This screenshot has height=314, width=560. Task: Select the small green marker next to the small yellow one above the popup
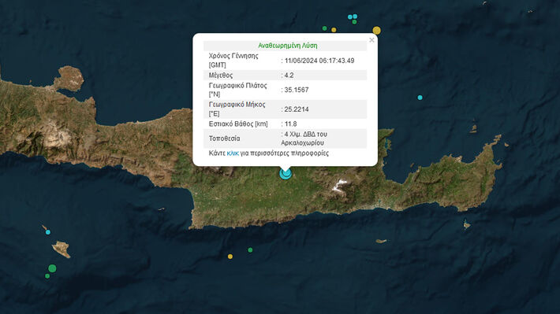coord(325,28)
